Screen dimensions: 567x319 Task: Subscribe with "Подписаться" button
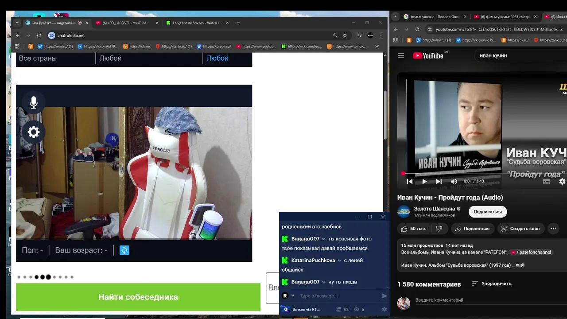(x=488, y=212)
